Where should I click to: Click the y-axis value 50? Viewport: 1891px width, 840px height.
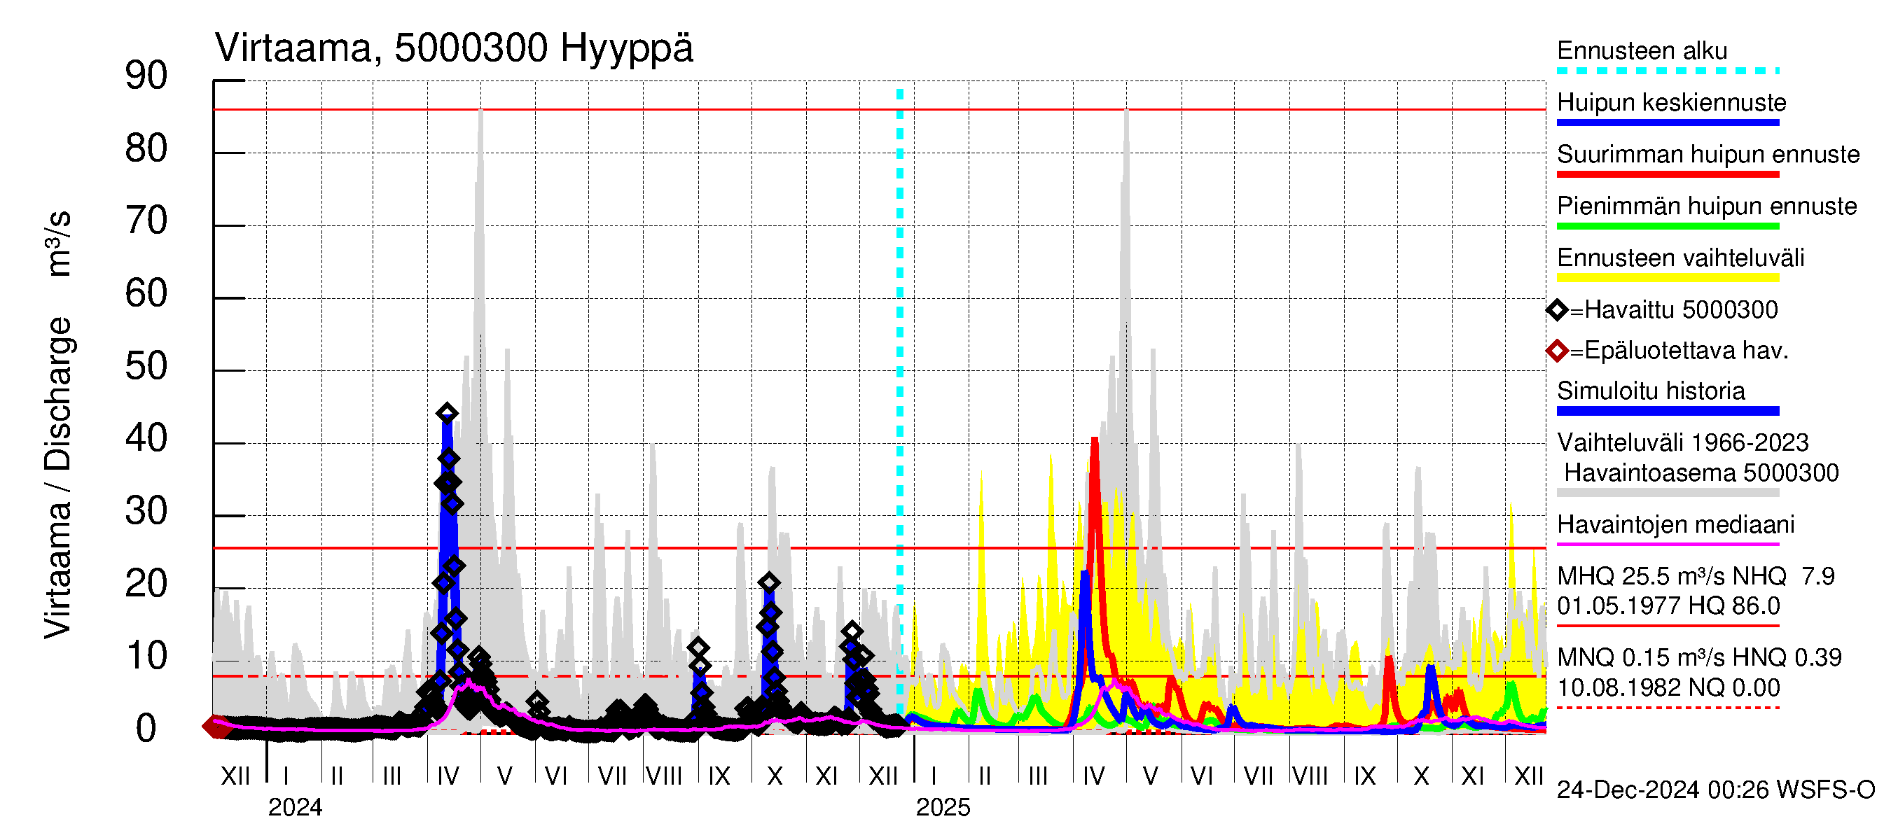pyautogui.click(x=146, y=366)
